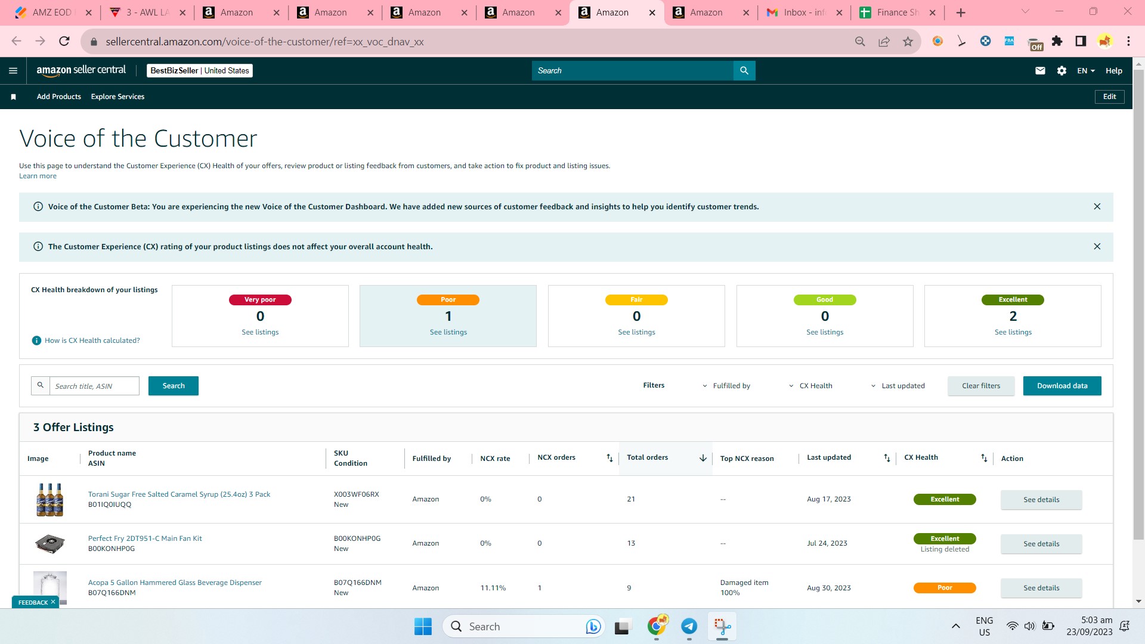Sort by Last updated column arrows
The height and width of the screenshot is (644, 1145).
tap(887, 458)
